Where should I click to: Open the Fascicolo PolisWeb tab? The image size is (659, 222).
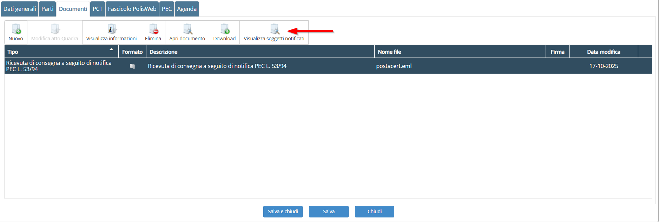pyautogui.click(x=132, y=9)
